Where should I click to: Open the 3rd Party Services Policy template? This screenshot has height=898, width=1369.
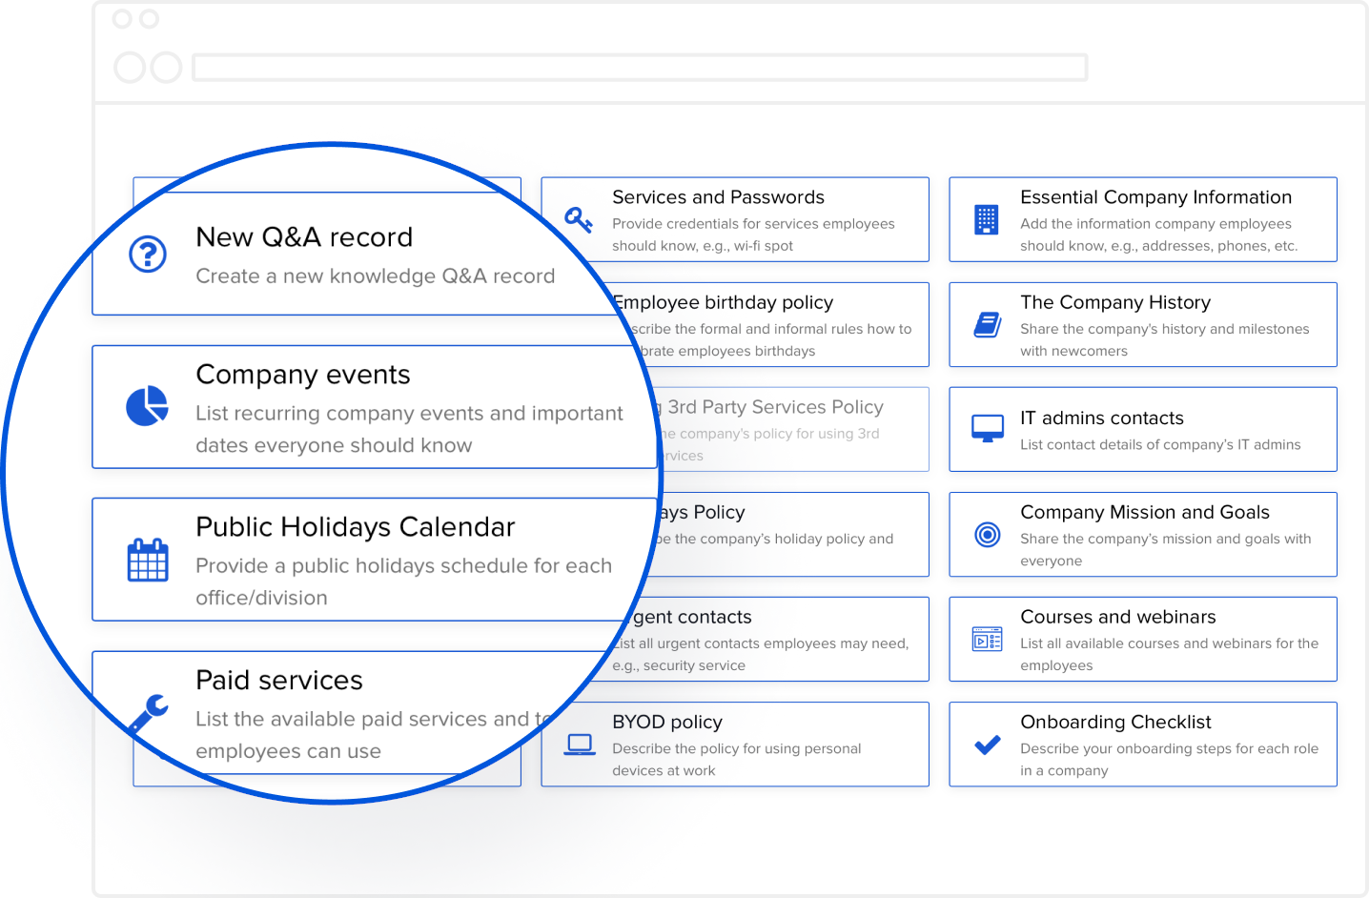click(x=782, y=429)
